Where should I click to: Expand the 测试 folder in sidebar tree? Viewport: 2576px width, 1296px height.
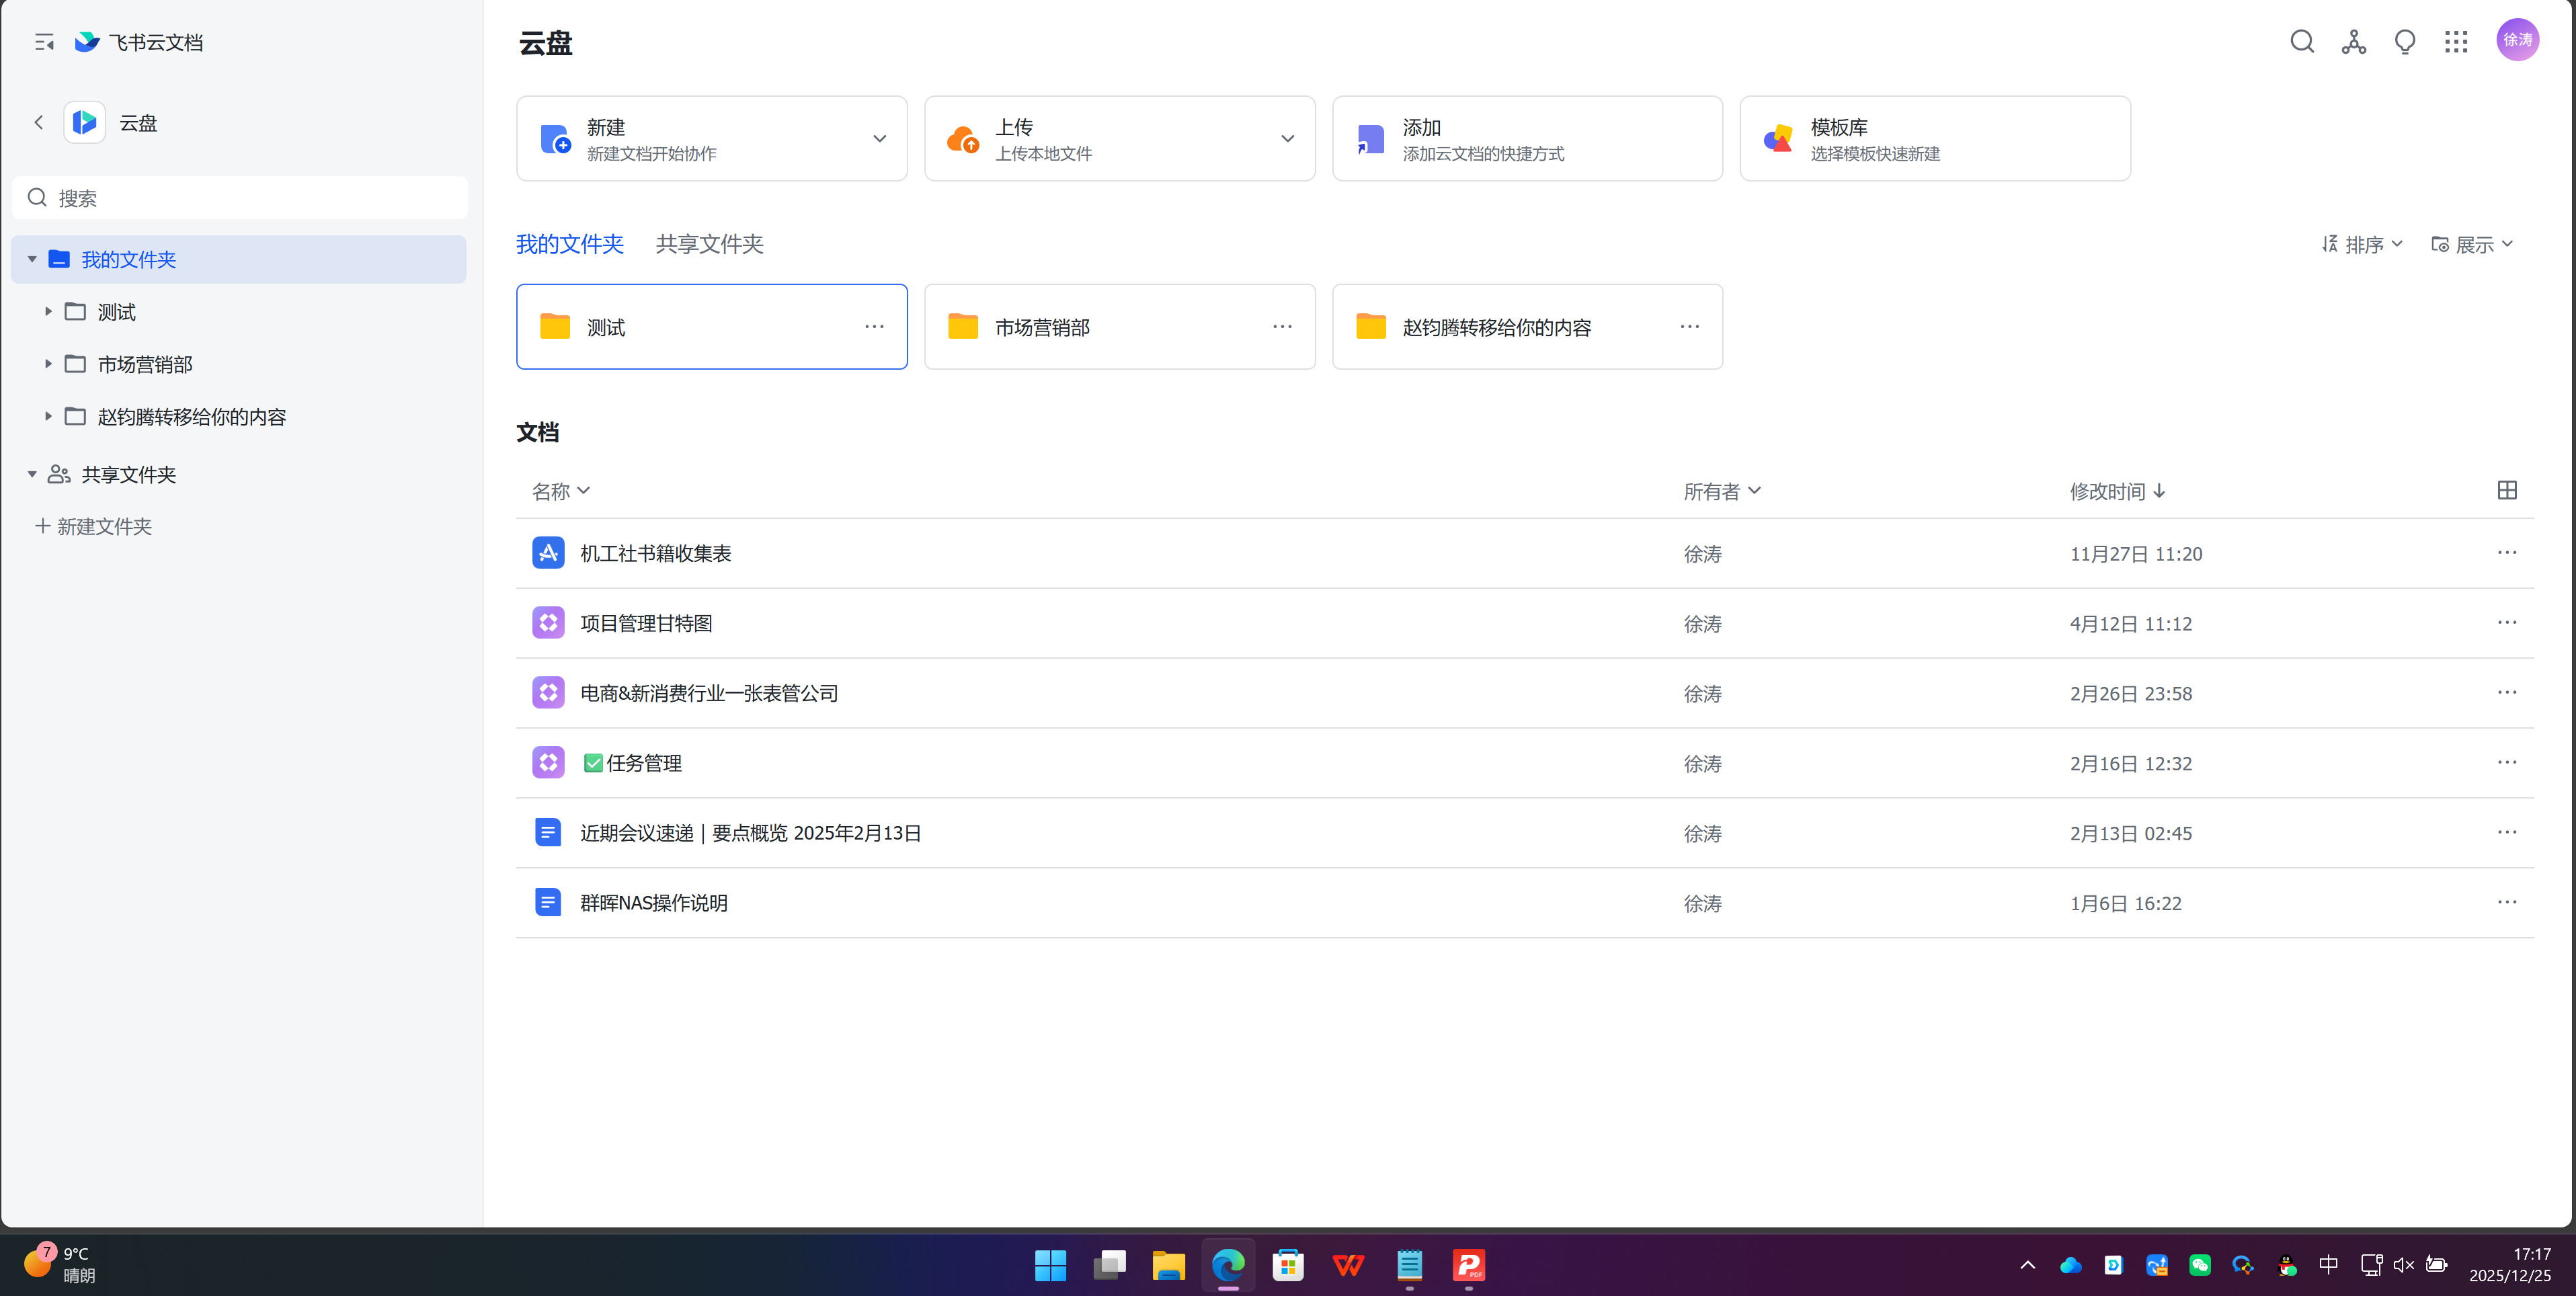[48, 312]
